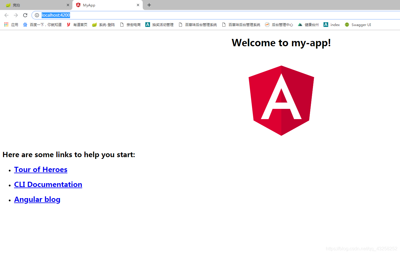The height and width of the screenshot is (254, 400).
Task: Click the browser forward arrow
Action: [x=16, y=15]
